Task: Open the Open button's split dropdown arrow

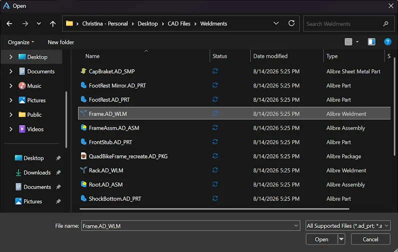Action: (341, 239)
